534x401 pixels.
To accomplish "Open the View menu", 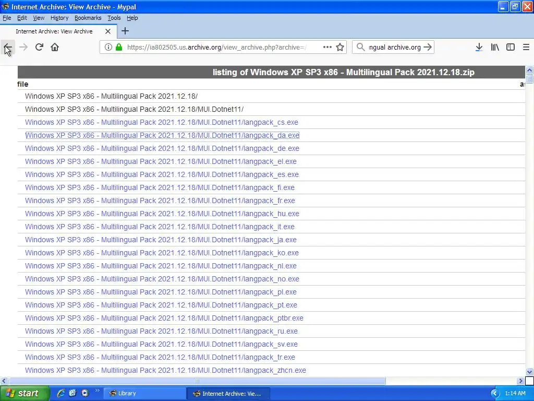I will pyautogui.click(x=39, y=18).
